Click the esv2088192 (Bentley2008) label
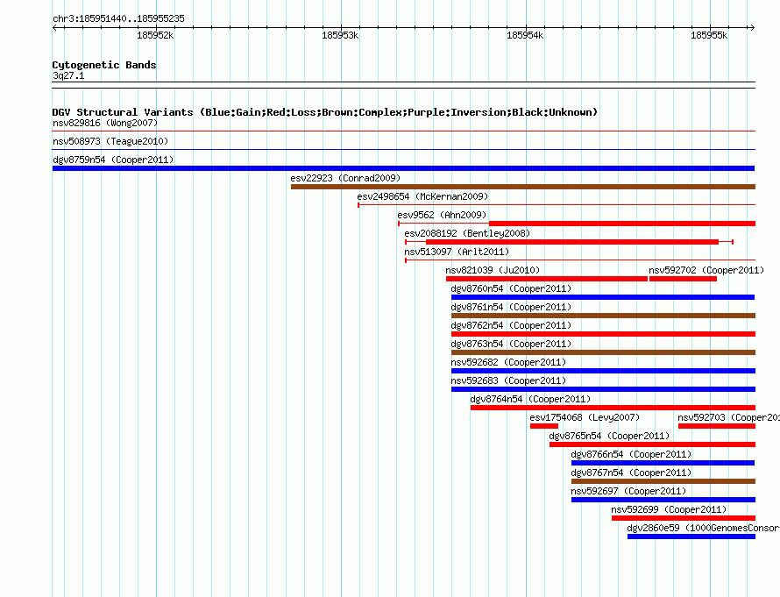 [x=467, y=233]
